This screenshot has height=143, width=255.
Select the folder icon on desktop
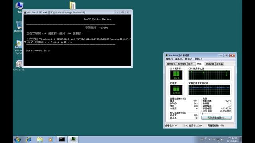73,5
